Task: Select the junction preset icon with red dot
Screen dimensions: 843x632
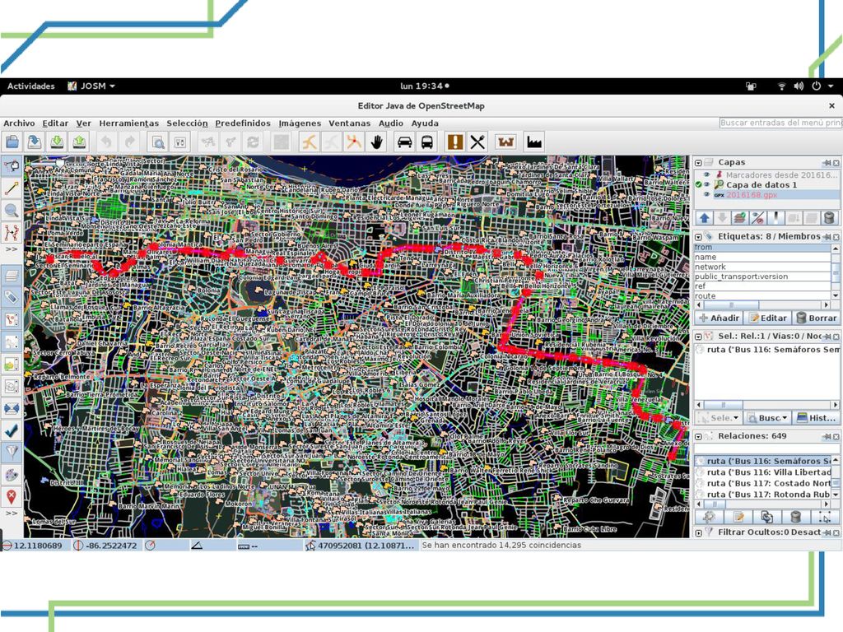Action: pos(354,142)
